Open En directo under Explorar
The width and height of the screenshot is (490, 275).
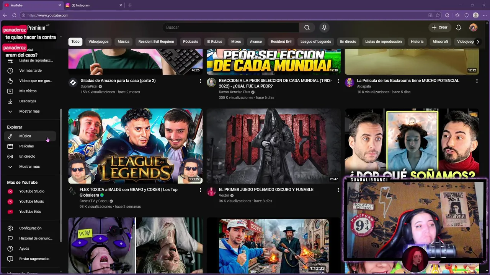tap(31, 156)
